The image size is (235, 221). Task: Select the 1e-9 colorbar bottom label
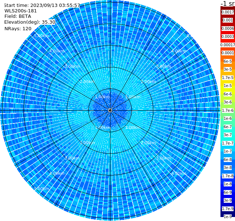[228, 217]
